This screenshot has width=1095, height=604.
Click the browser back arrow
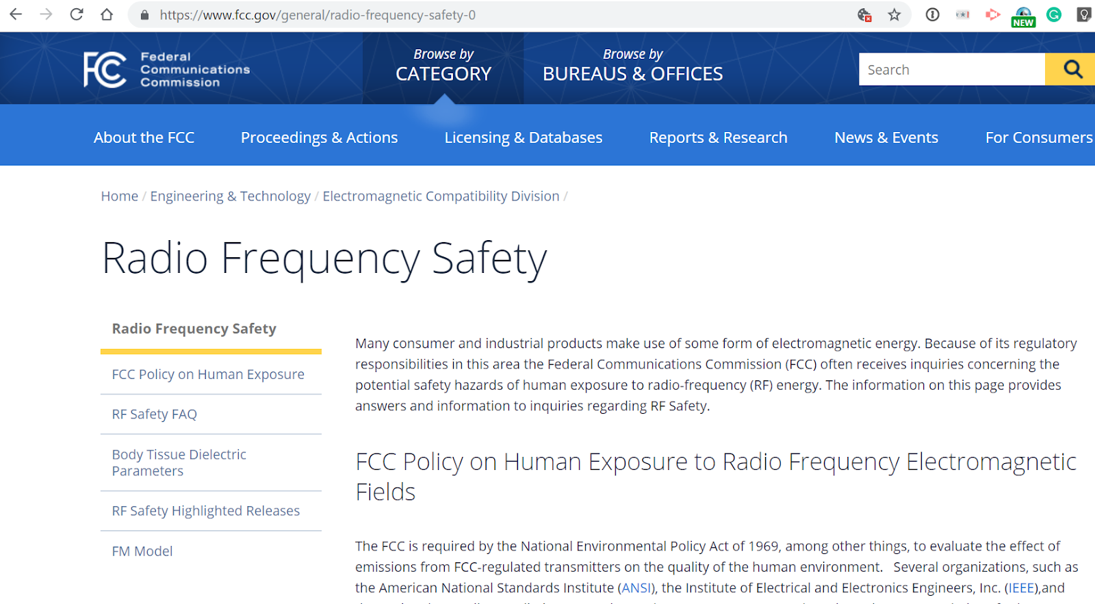click(16, 14)
